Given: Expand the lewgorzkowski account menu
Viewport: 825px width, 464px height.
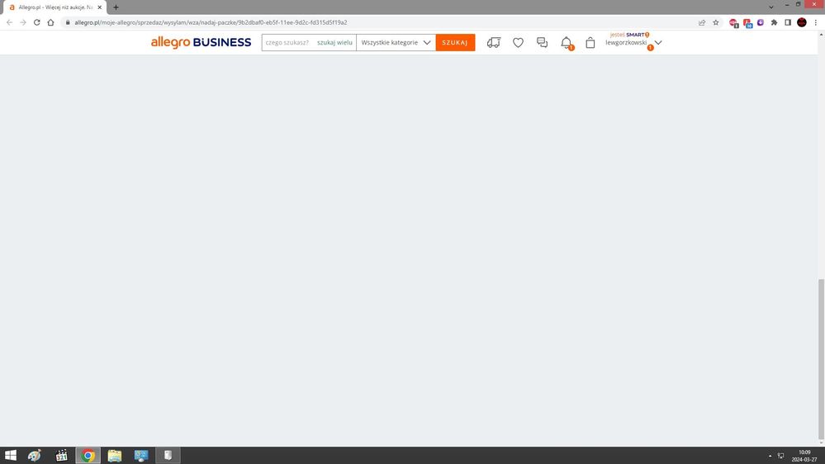Looking at the screenshot, I should [x=658, y=43].
